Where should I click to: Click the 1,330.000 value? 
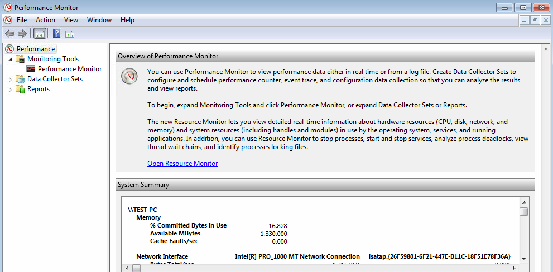click(273, 234)
